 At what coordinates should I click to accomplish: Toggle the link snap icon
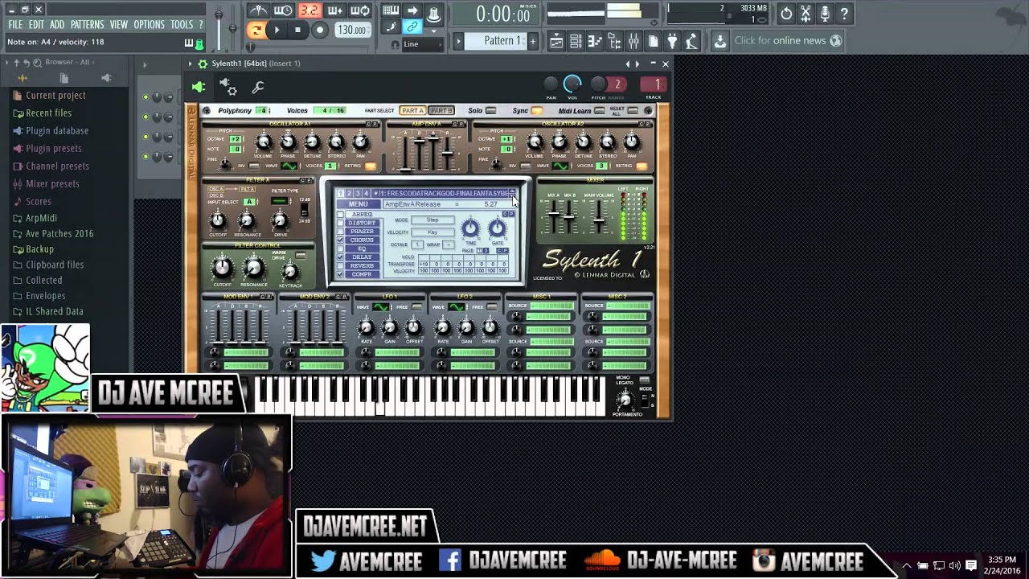tap(412, 27)
